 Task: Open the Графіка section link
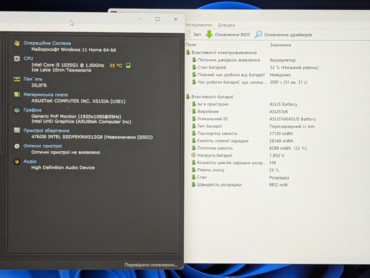point(32,110)
